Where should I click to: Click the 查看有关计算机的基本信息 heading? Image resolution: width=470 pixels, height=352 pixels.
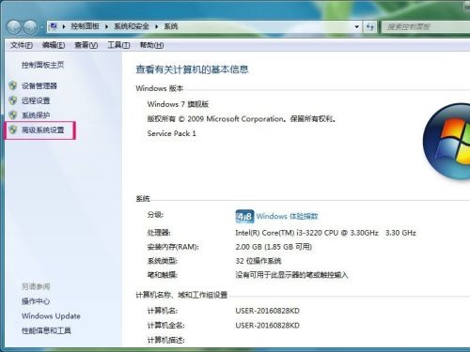pyautogui.click(x=192, y=69)
